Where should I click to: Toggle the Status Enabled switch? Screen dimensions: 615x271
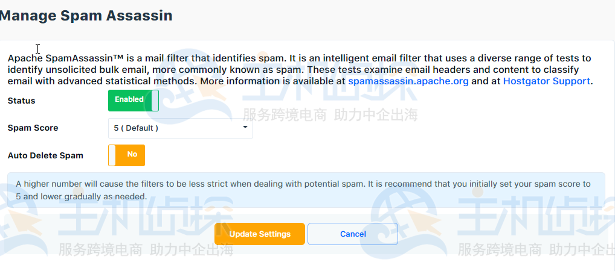click(x=134, y=101)
